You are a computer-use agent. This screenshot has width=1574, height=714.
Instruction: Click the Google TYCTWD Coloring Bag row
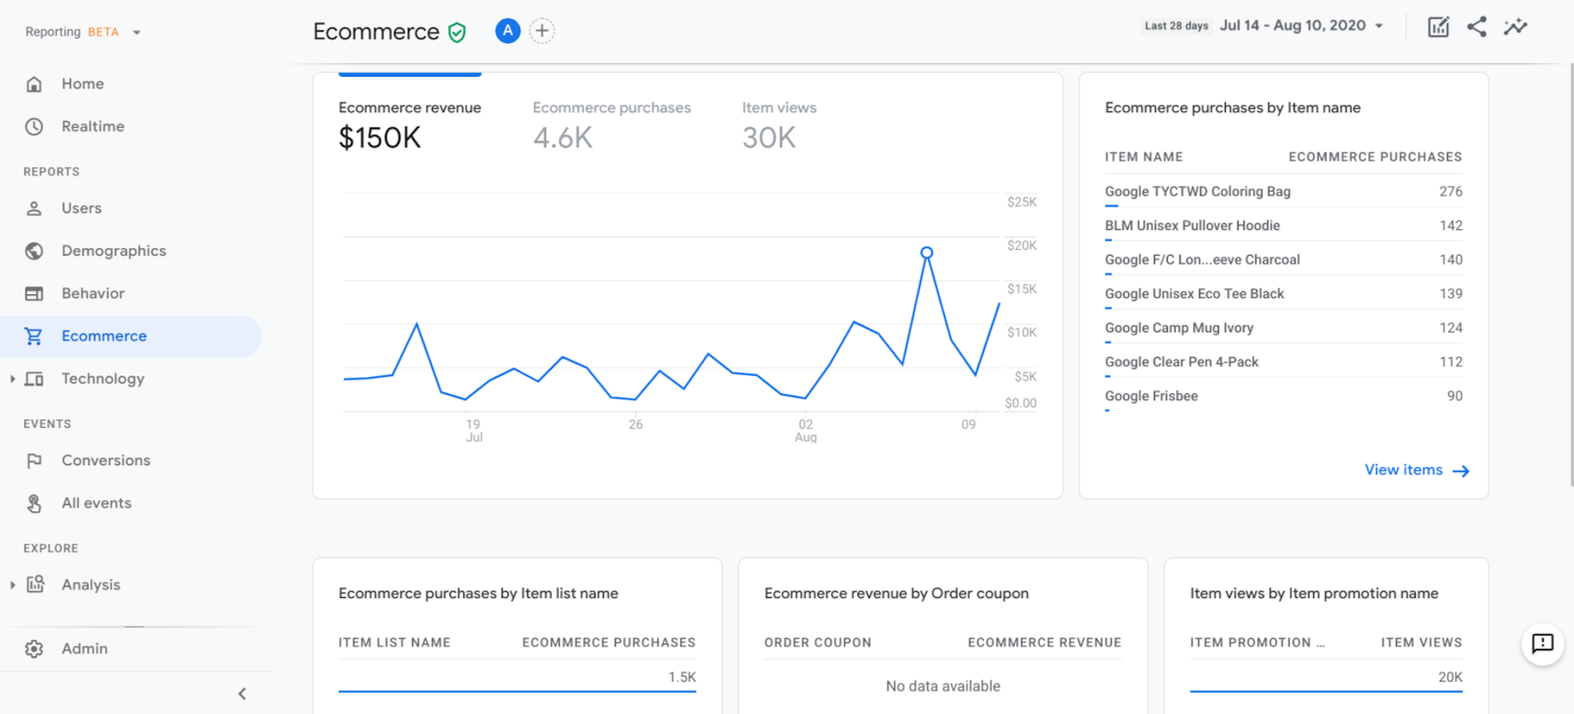point(1284,192)
